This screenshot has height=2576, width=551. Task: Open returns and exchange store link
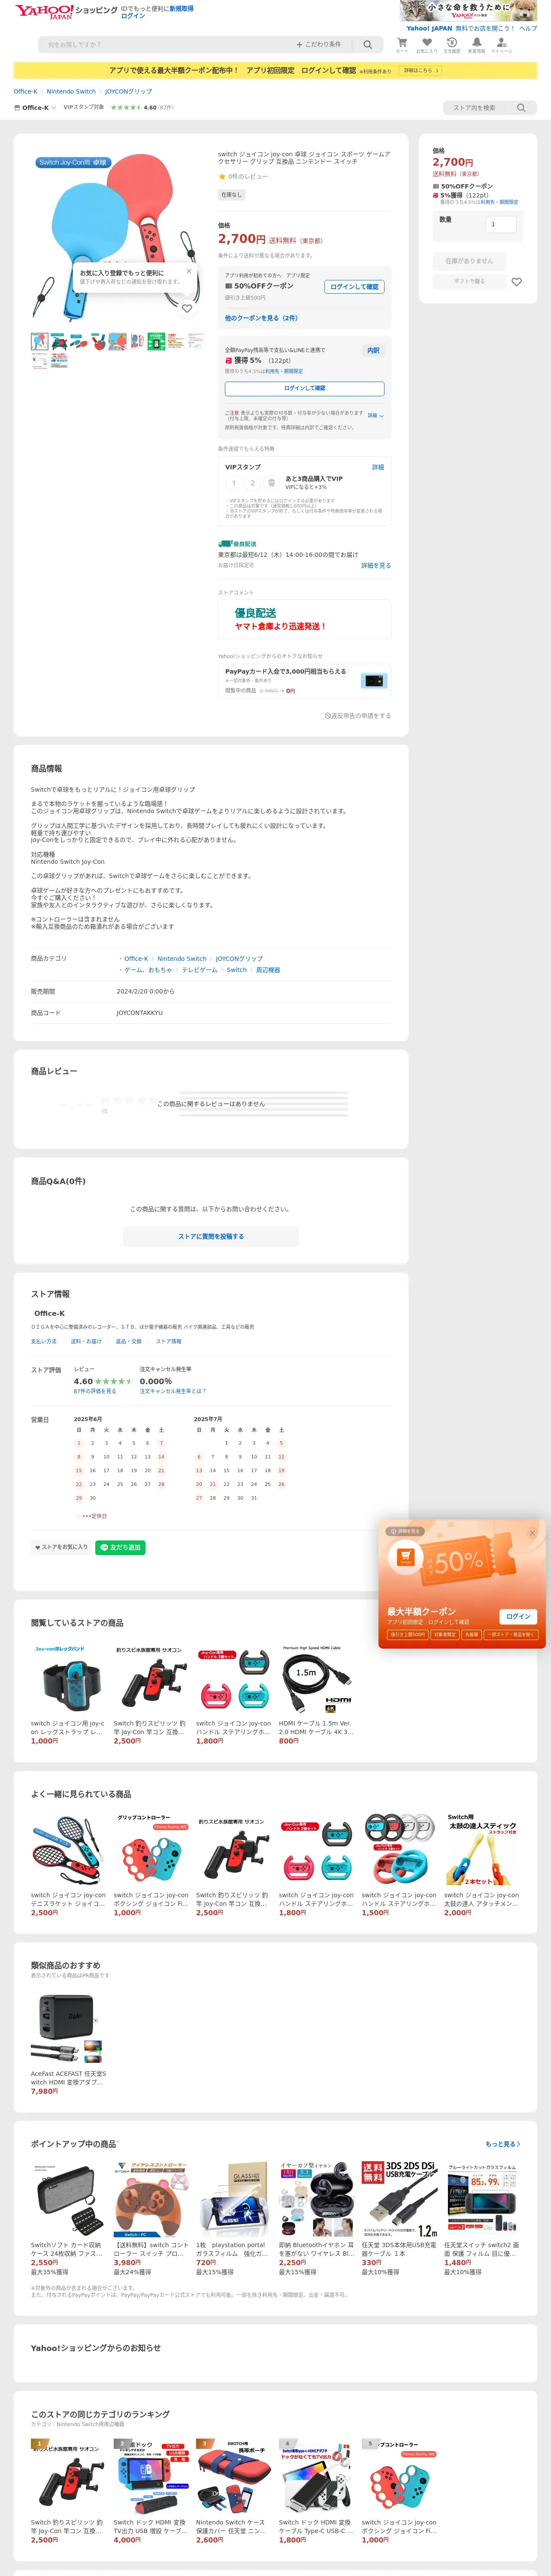coord(129,1342)
